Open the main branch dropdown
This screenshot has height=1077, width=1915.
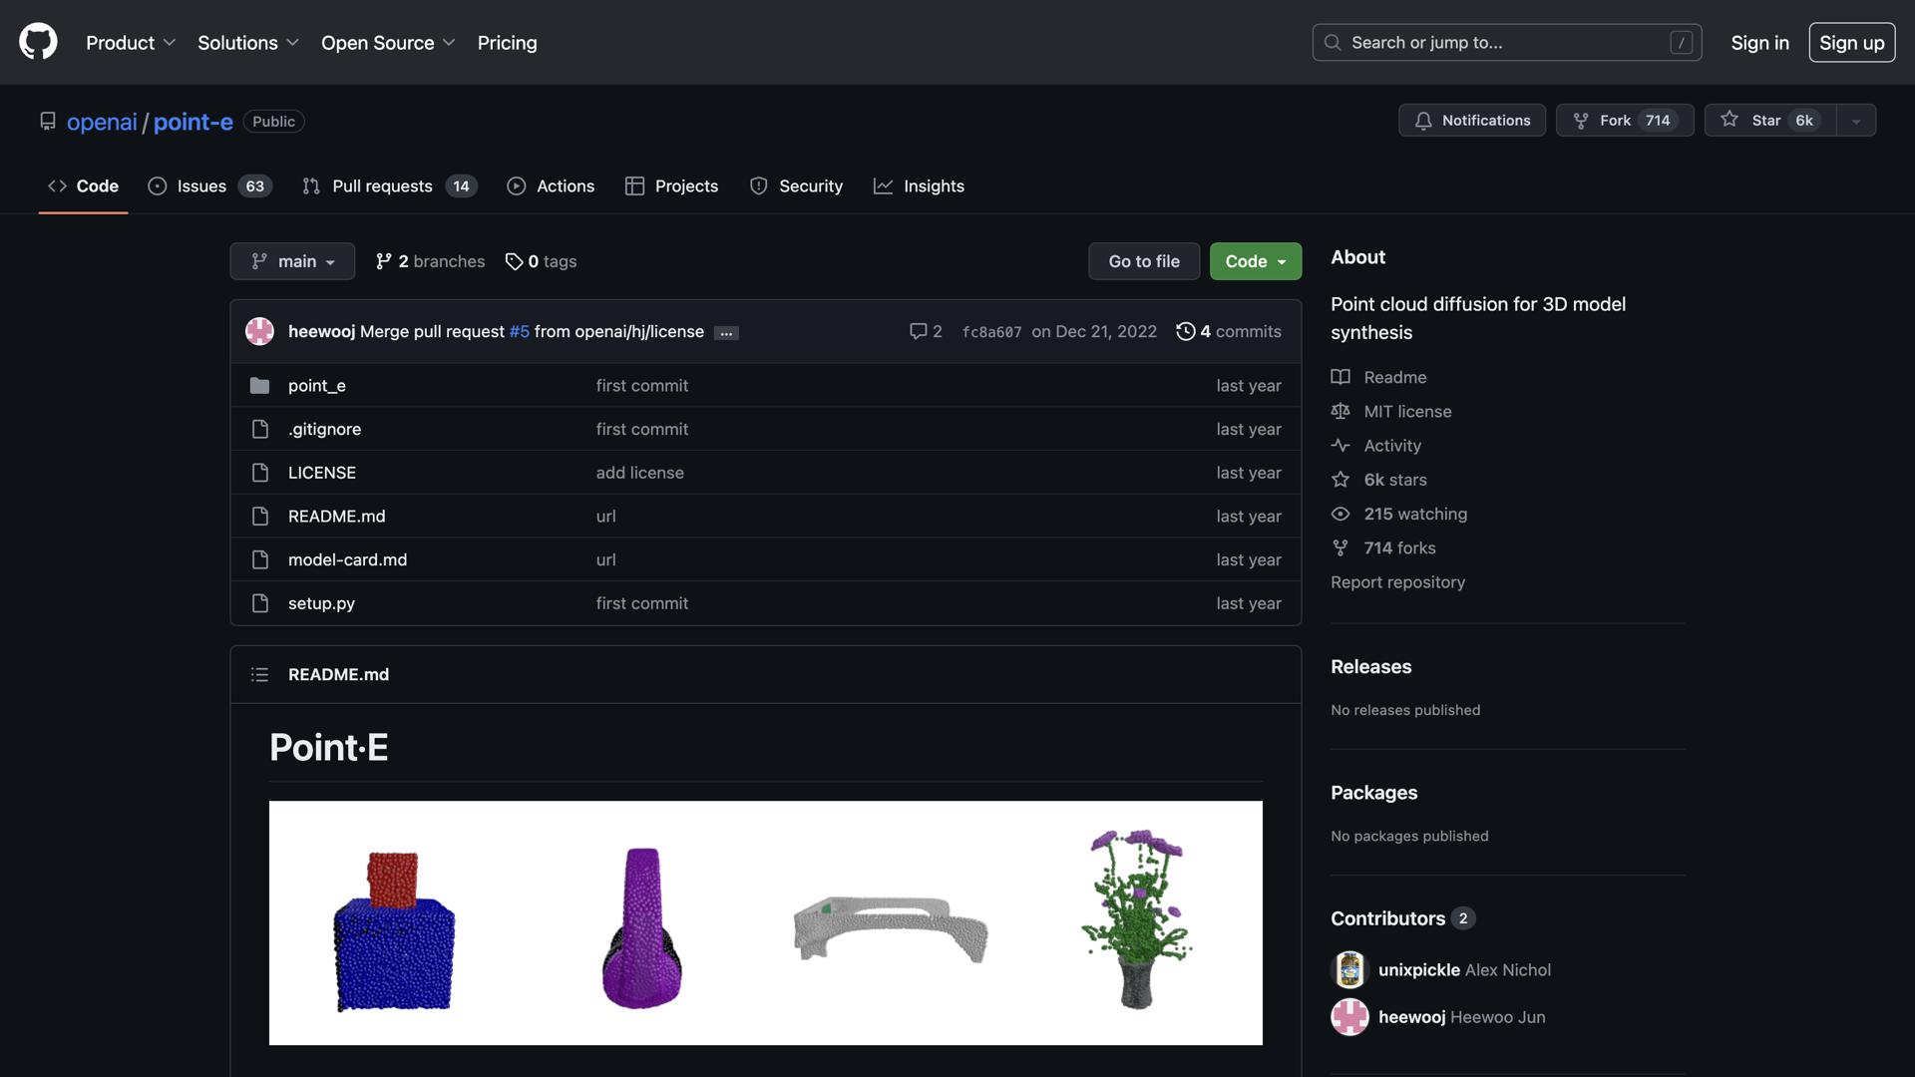pos(292,261)
